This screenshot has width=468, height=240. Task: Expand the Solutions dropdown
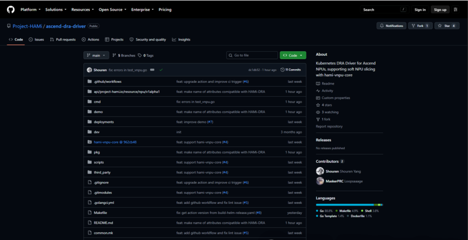[56, 10]
